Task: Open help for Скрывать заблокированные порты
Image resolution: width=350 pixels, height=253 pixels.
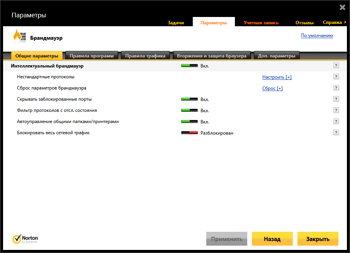Action: click(x=336, y=99)
